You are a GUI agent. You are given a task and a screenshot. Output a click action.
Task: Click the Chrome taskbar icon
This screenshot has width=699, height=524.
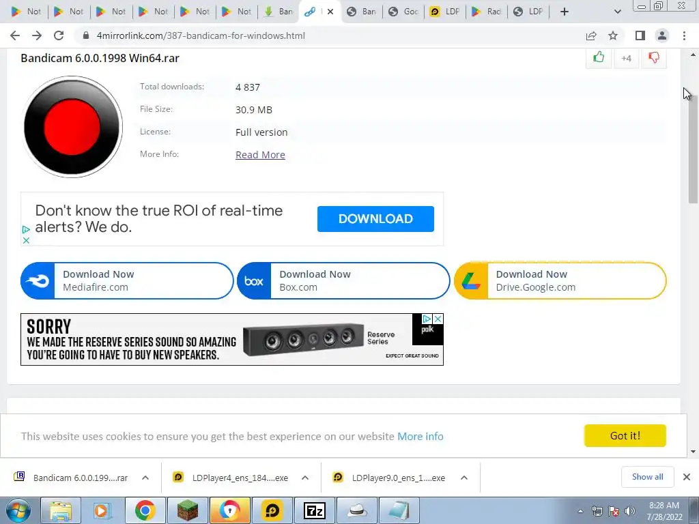tap(145, 510)
